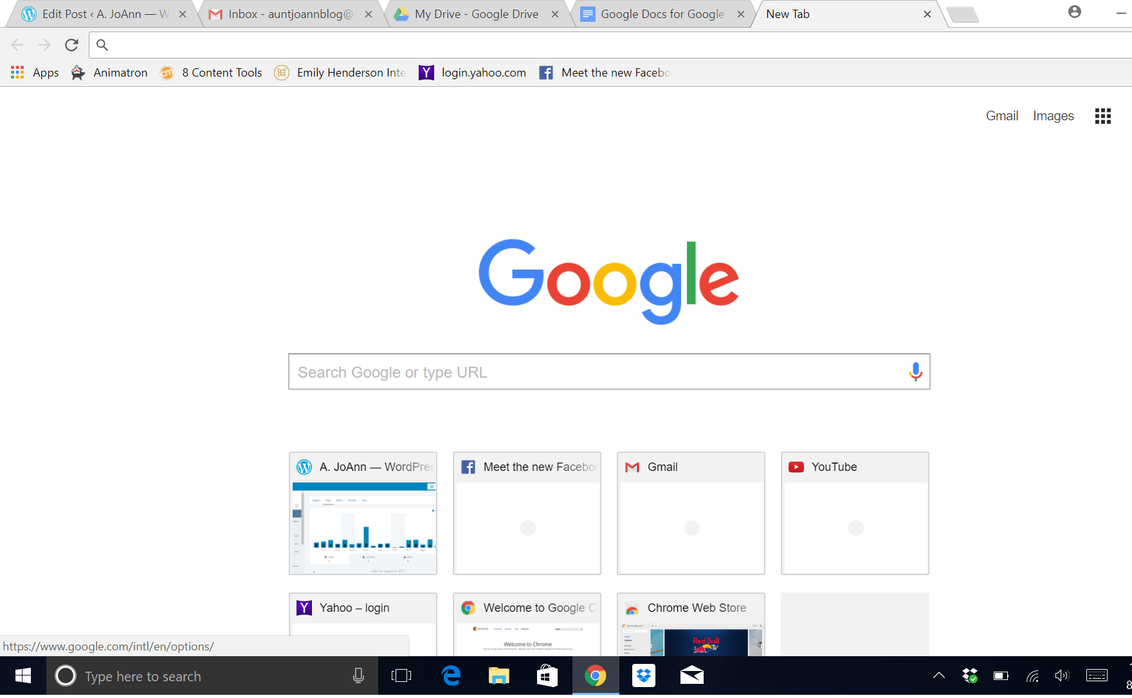The height and width of the screenshot is (698, 1132).
Task: Close the My Drive tab
Action: 555,14
